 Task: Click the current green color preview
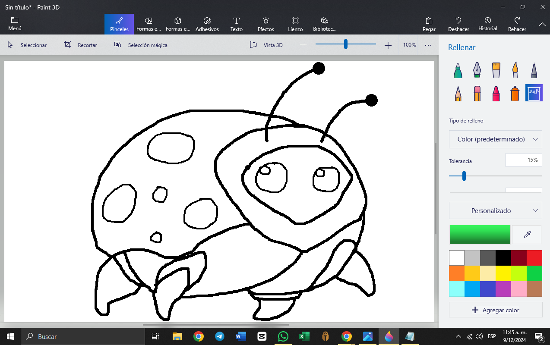point(480,235)
